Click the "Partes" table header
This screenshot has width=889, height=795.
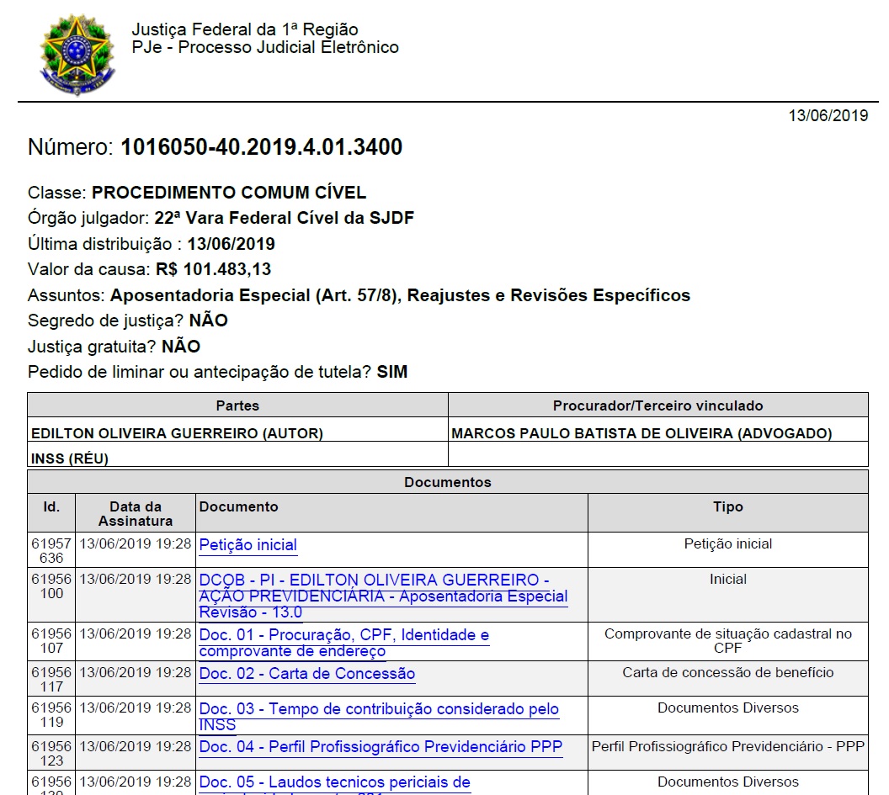pyautogui.click(x=237, y=405)
